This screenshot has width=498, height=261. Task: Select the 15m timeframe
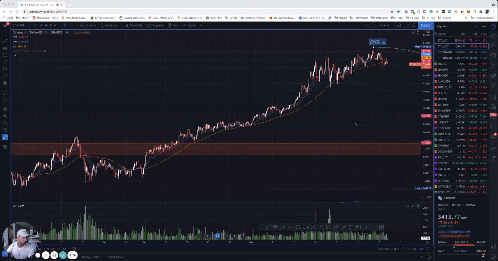[x=35, y=25]
